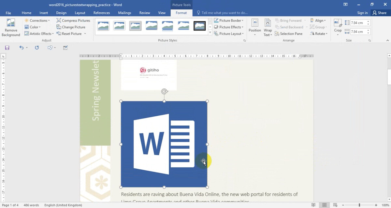Apply the fifth picture style thumbnail

[167, 26]
